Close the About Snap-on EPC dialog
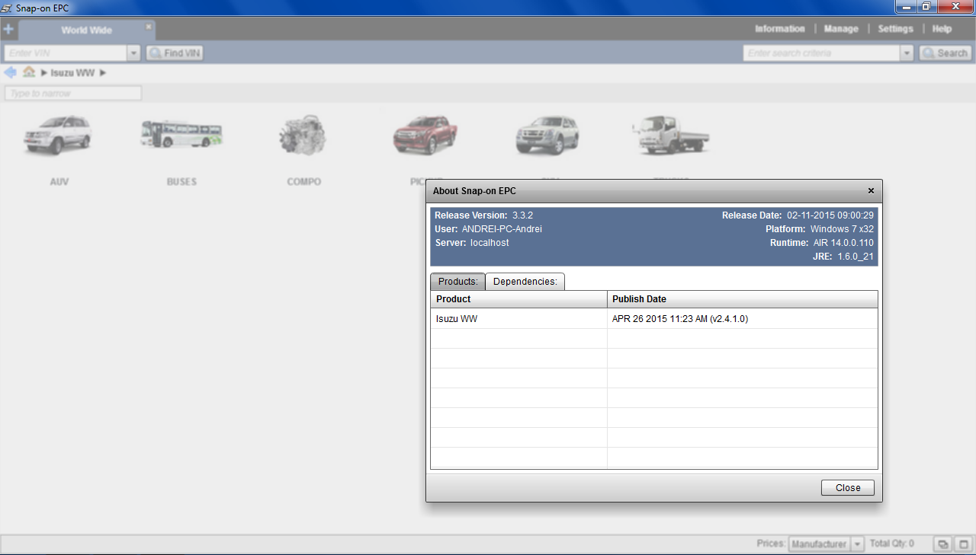 (847, 488)
